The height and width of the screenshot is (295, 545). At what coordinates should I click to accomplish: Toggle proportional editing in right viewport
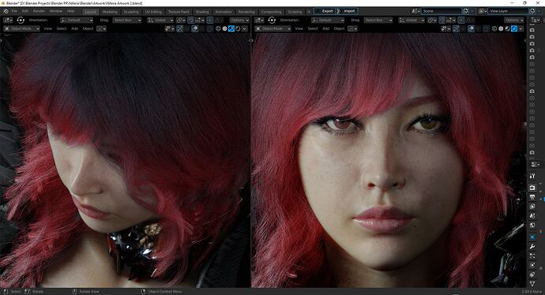click(x=461, y=21)
